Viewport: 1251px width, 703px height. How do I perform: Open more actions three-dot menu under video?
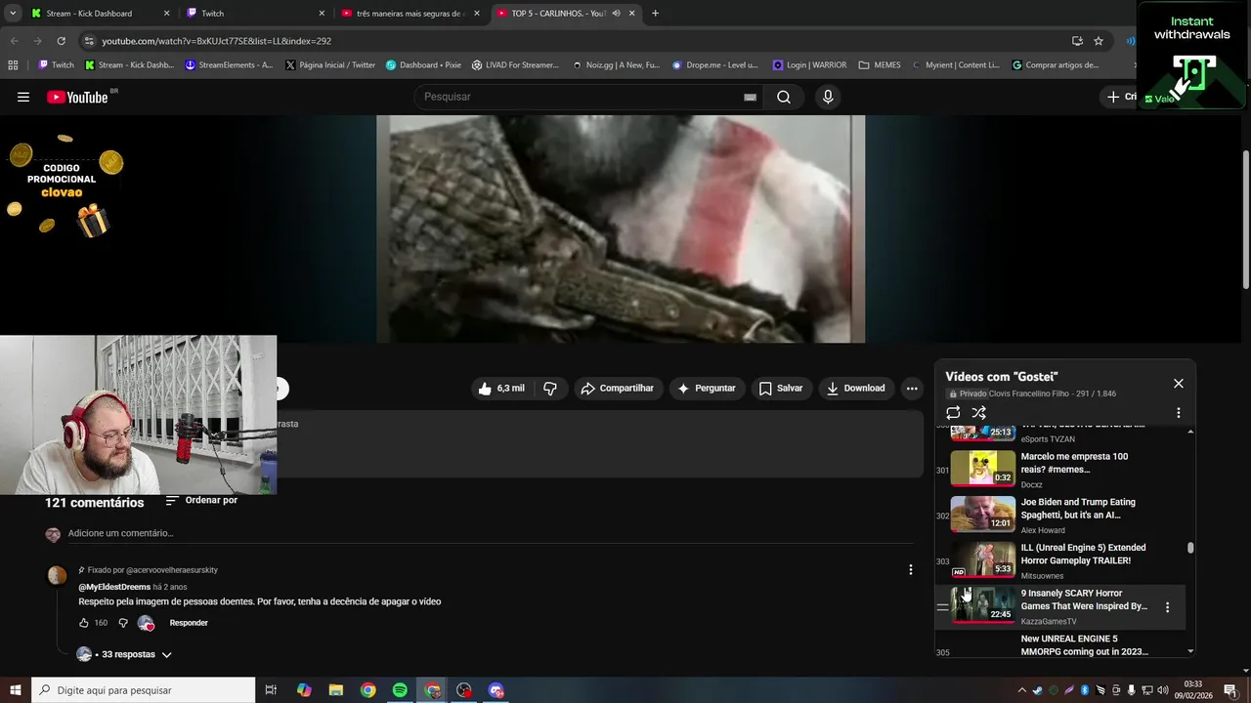click(911, 388)
